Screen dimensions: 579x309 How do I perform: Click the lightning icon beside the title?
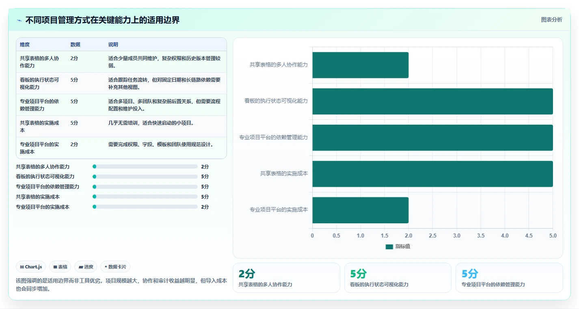coord(19,20)
